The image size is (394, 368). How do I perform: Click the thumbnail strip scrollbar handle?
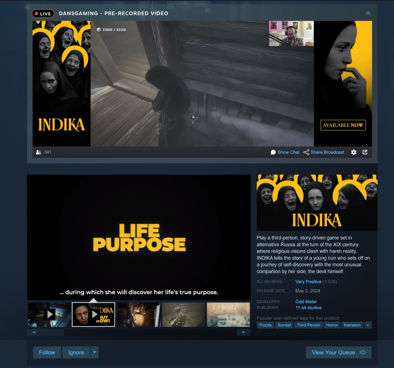coord(53,332)
